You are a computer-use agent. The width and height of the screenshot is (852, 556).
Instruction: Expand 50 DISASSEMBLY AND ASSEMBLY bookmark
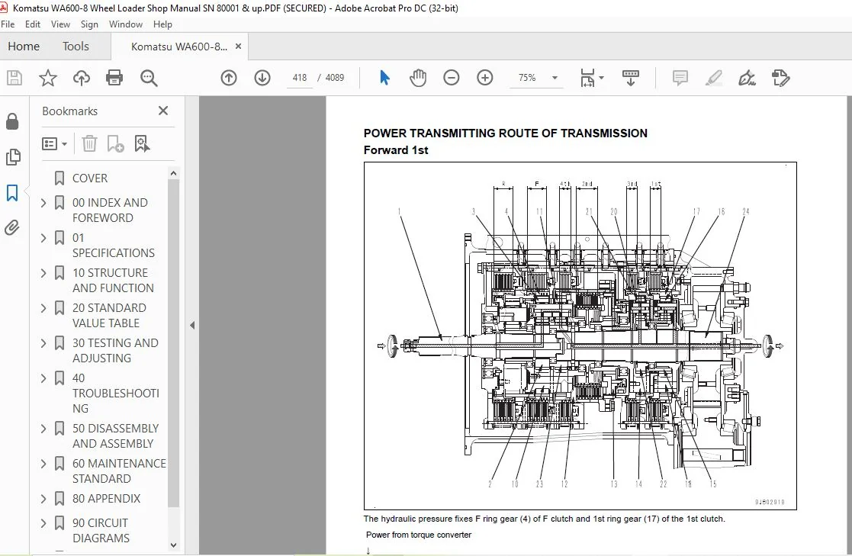(43, 429)
